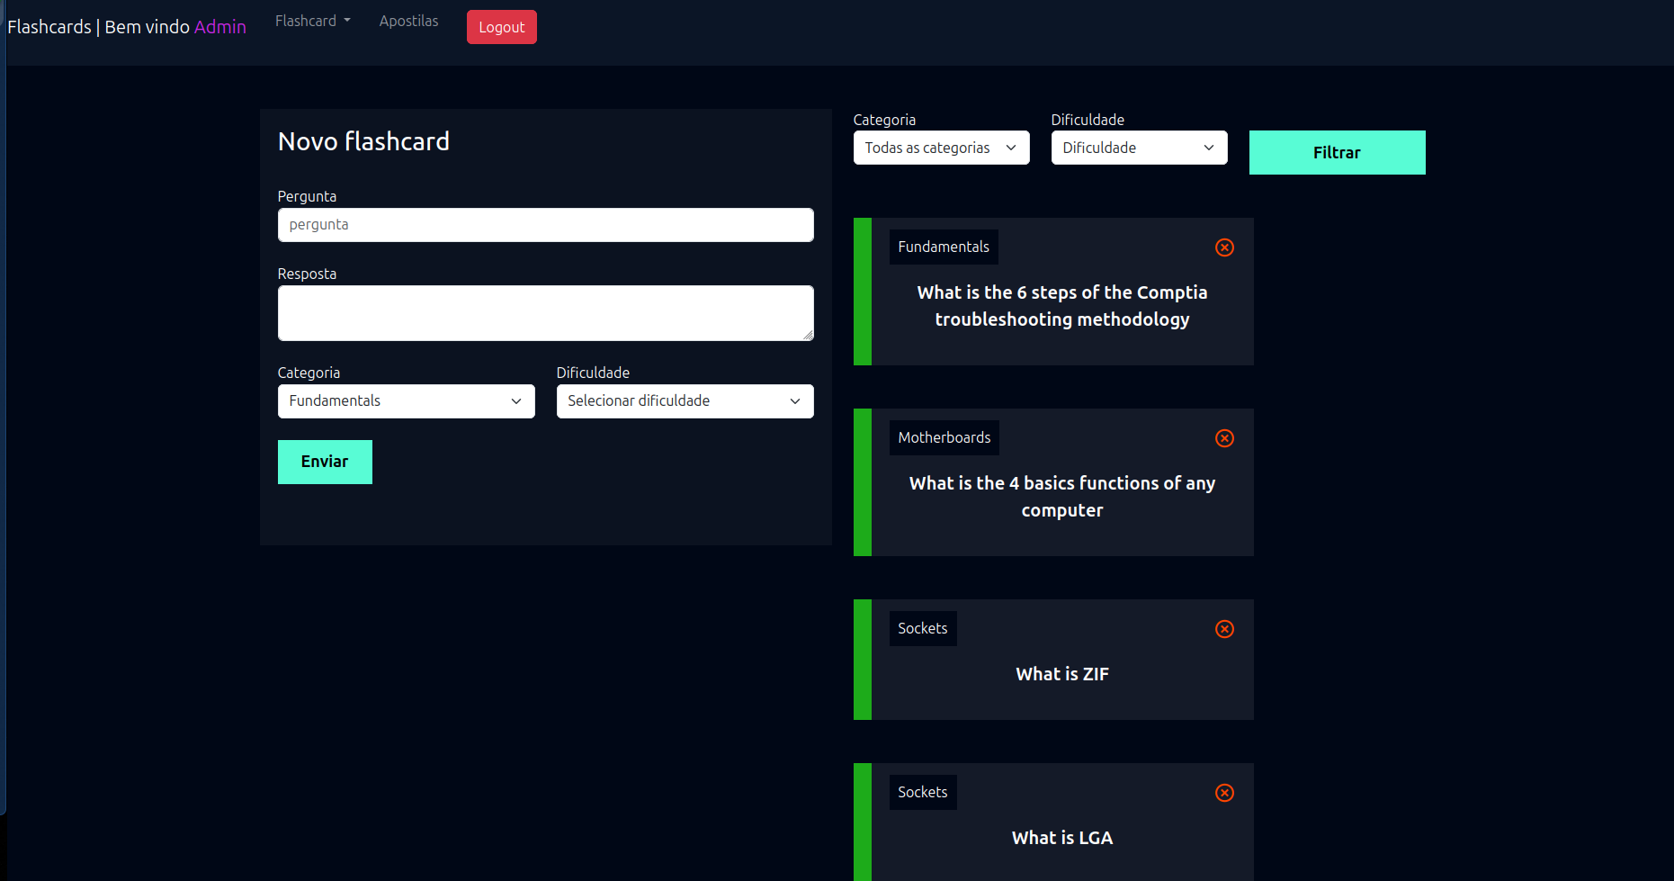This screenshot has height=881, width=1674.
Task: Click the Admin username link in header
Action: point(219,27)
